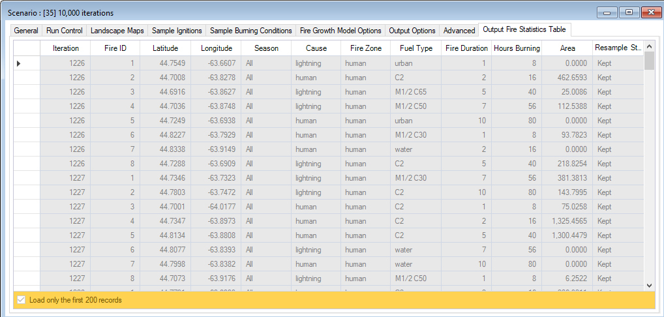Click area value 6.2522
The height and width of the screenshot is (317, 664).
pos(567,279)
